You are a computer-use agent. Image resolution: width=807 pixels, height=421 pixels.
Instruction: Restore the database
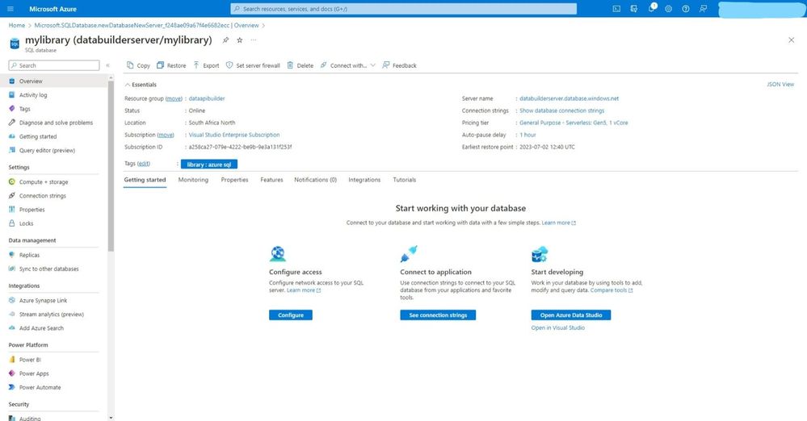click(171, 65)
